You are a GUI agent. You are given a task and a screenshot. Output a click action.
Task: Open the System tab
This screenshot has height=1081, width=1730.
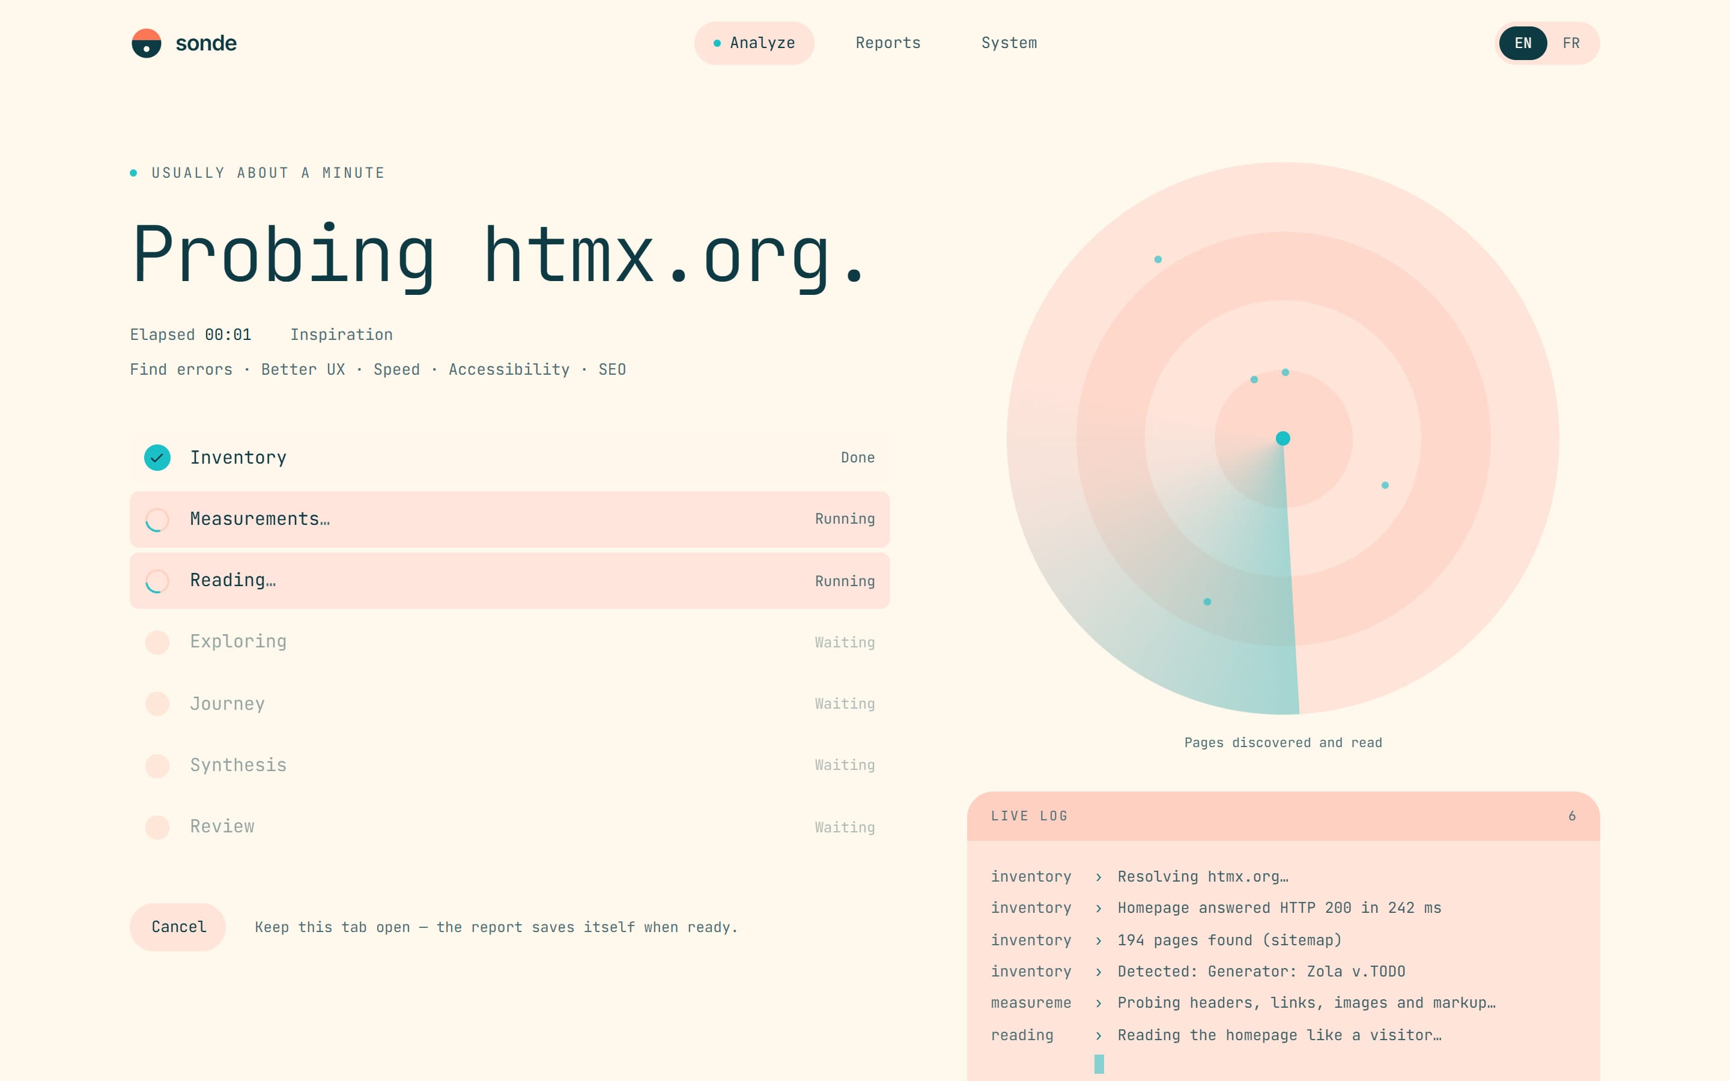pos(1009,43)
